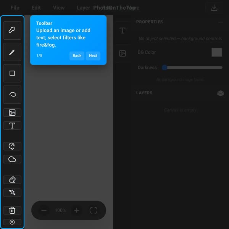Click the Darkness slider track

pyautogui.click(x=192, y=68)
